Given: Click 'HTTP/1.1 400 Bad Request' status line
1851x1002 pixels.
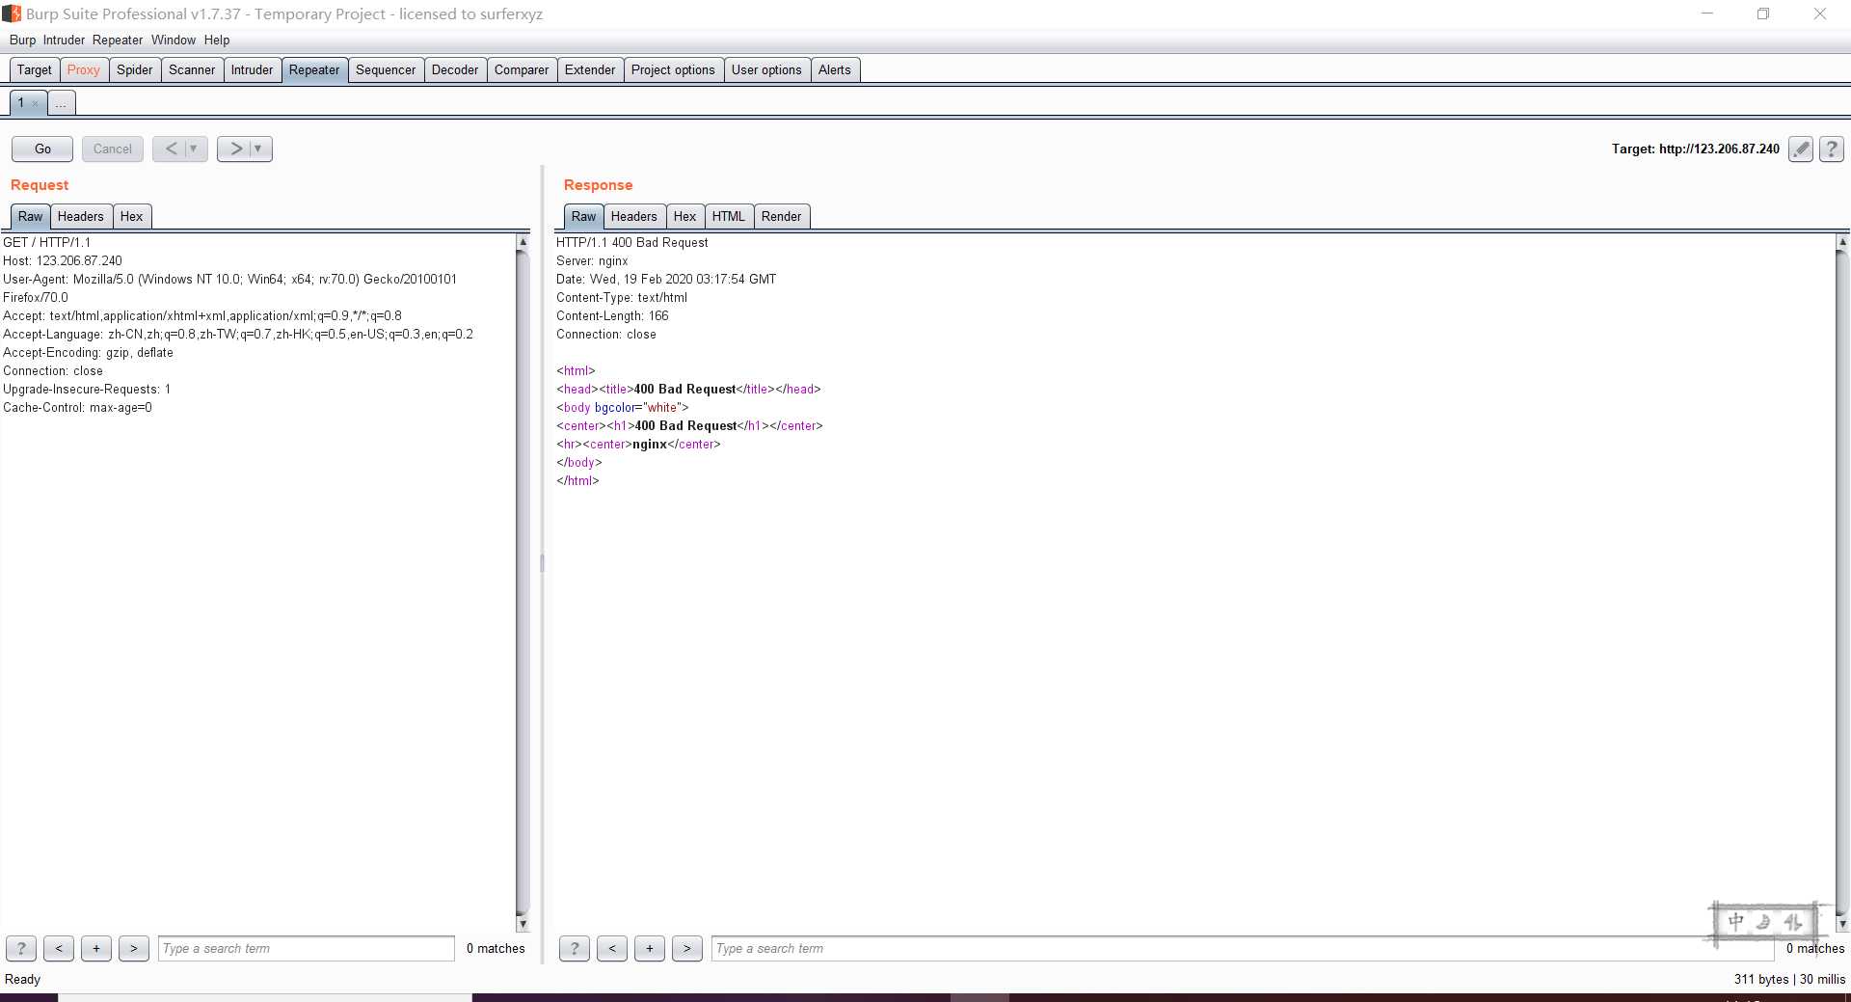Looking at the screenshot, I should click(x=632, y=243).
